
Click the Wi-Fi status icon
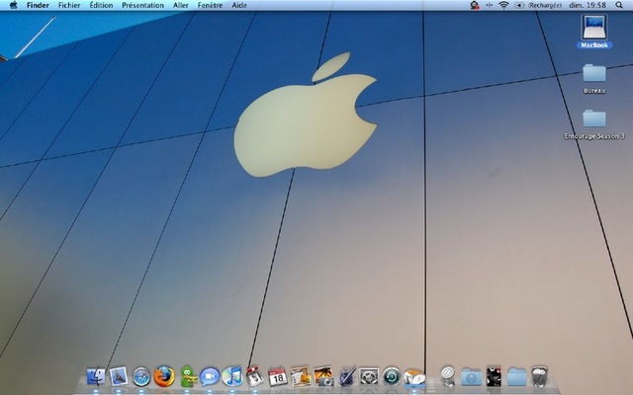503,5
